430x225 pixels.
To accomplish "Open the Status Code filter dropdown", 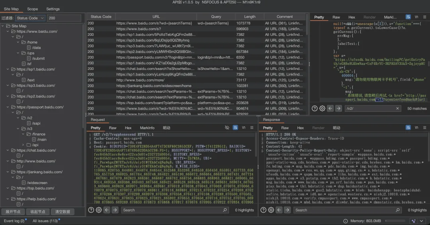I will pyautogui.click(x=30, y=18).
